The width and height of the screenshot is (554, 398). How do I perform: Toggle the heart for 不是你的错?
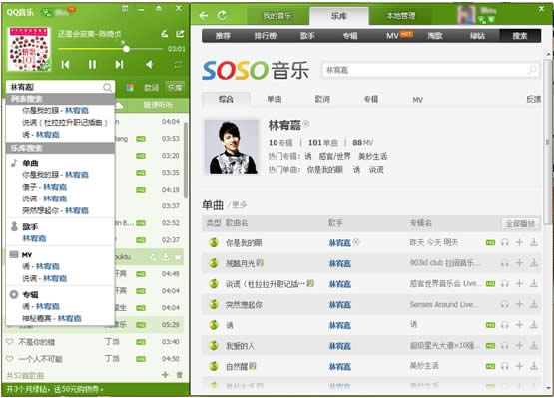[x=10, y=342]
